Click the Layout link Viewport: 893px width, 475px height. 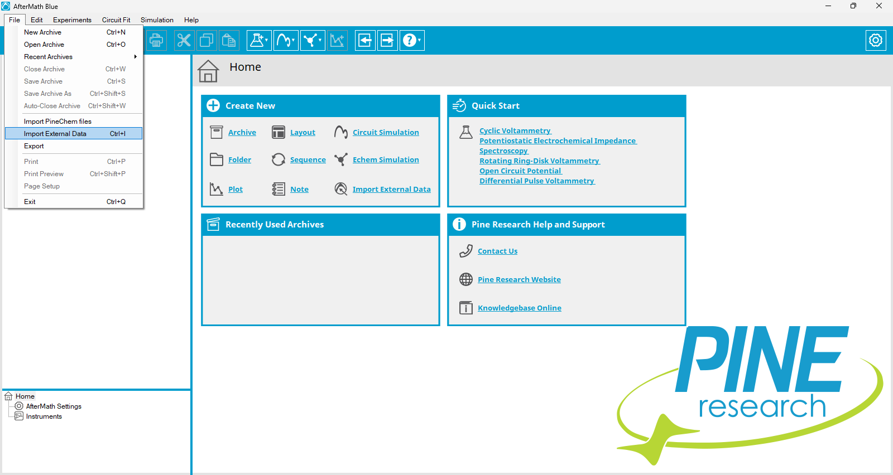[303, 132]
